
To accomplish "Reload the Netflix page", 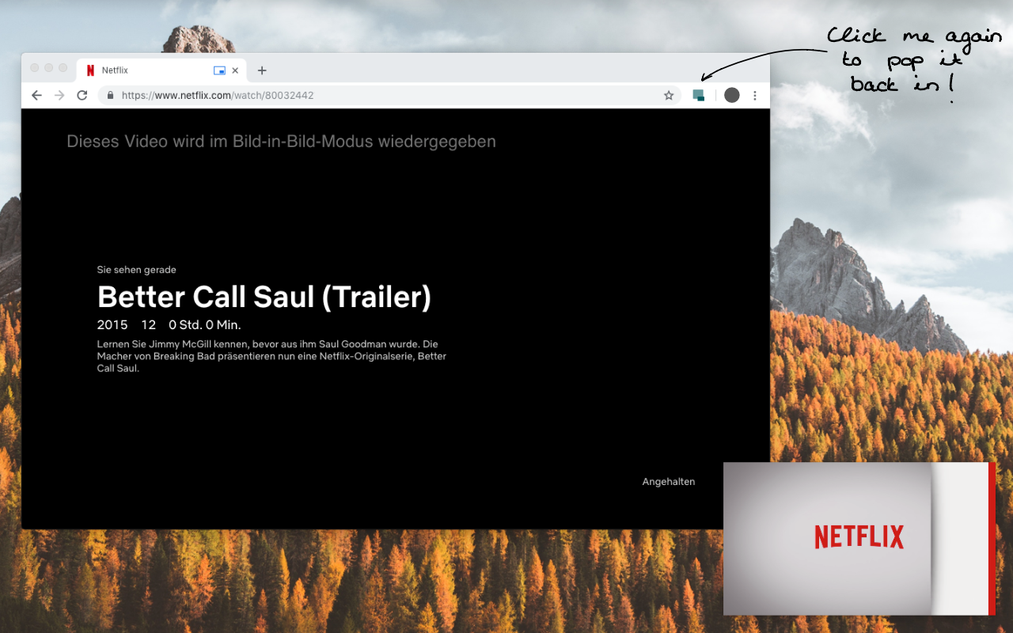I will click(x=82, y=95).
